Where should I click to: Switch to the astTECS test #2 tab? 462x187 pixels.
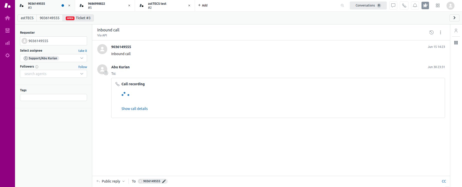coord(165,5)
